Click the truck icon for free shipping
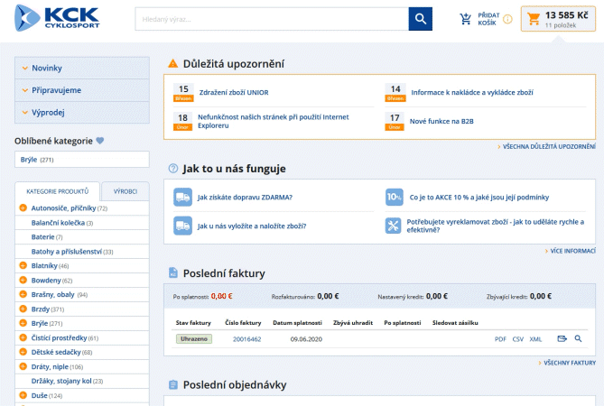Image resolution: width=604 pixels, height=406 pixels. (x=182, y=197)
